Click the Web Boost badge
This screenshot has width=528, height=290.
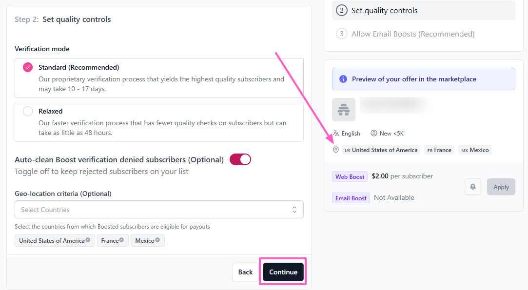(350, 176)
